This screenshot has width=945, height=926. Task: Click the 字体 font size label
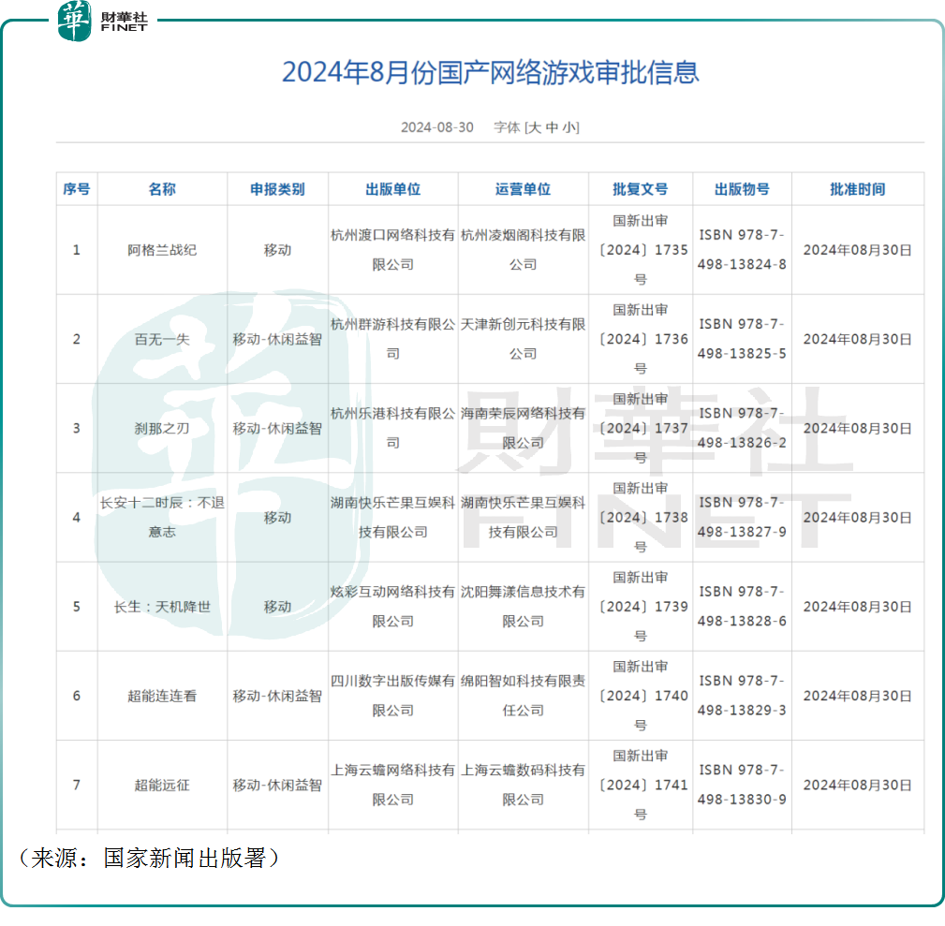507,127
